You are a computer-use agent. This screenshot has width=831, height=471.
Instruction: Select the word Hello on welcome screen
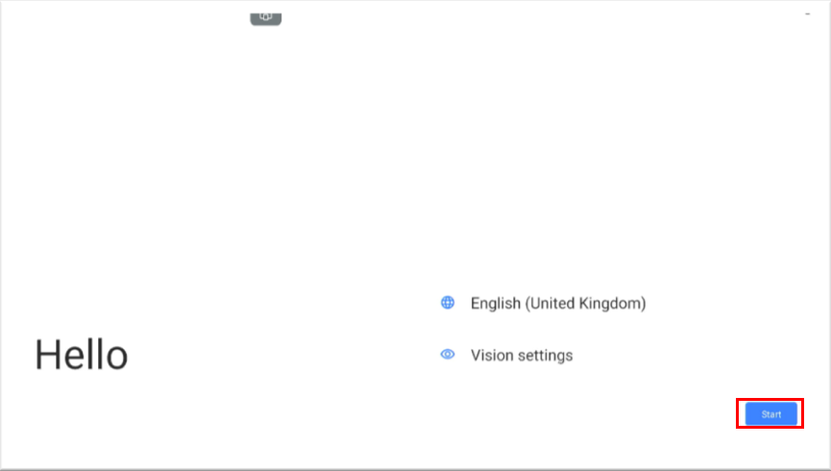(82, 355)
